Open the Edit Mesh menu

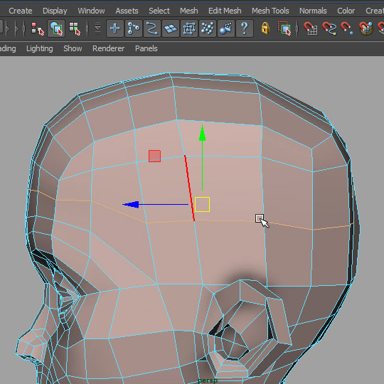(225, 11)
